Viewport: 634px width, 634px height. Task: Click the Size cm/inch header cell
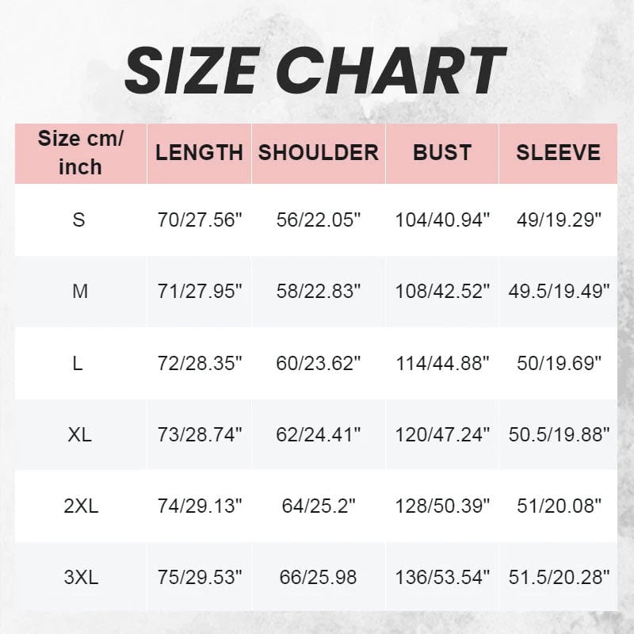[x=80, y=153]
